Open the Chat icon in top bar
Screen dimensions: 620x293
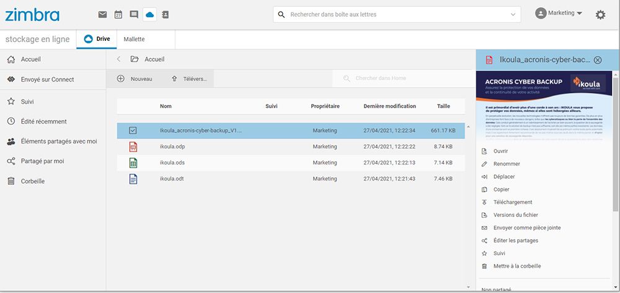point(134,15)
